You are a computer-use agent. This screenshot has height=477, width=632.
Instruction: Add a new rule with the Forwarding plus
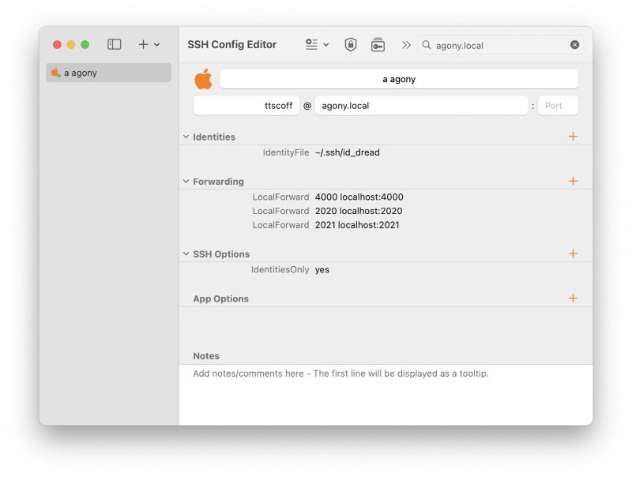[574, 181]
